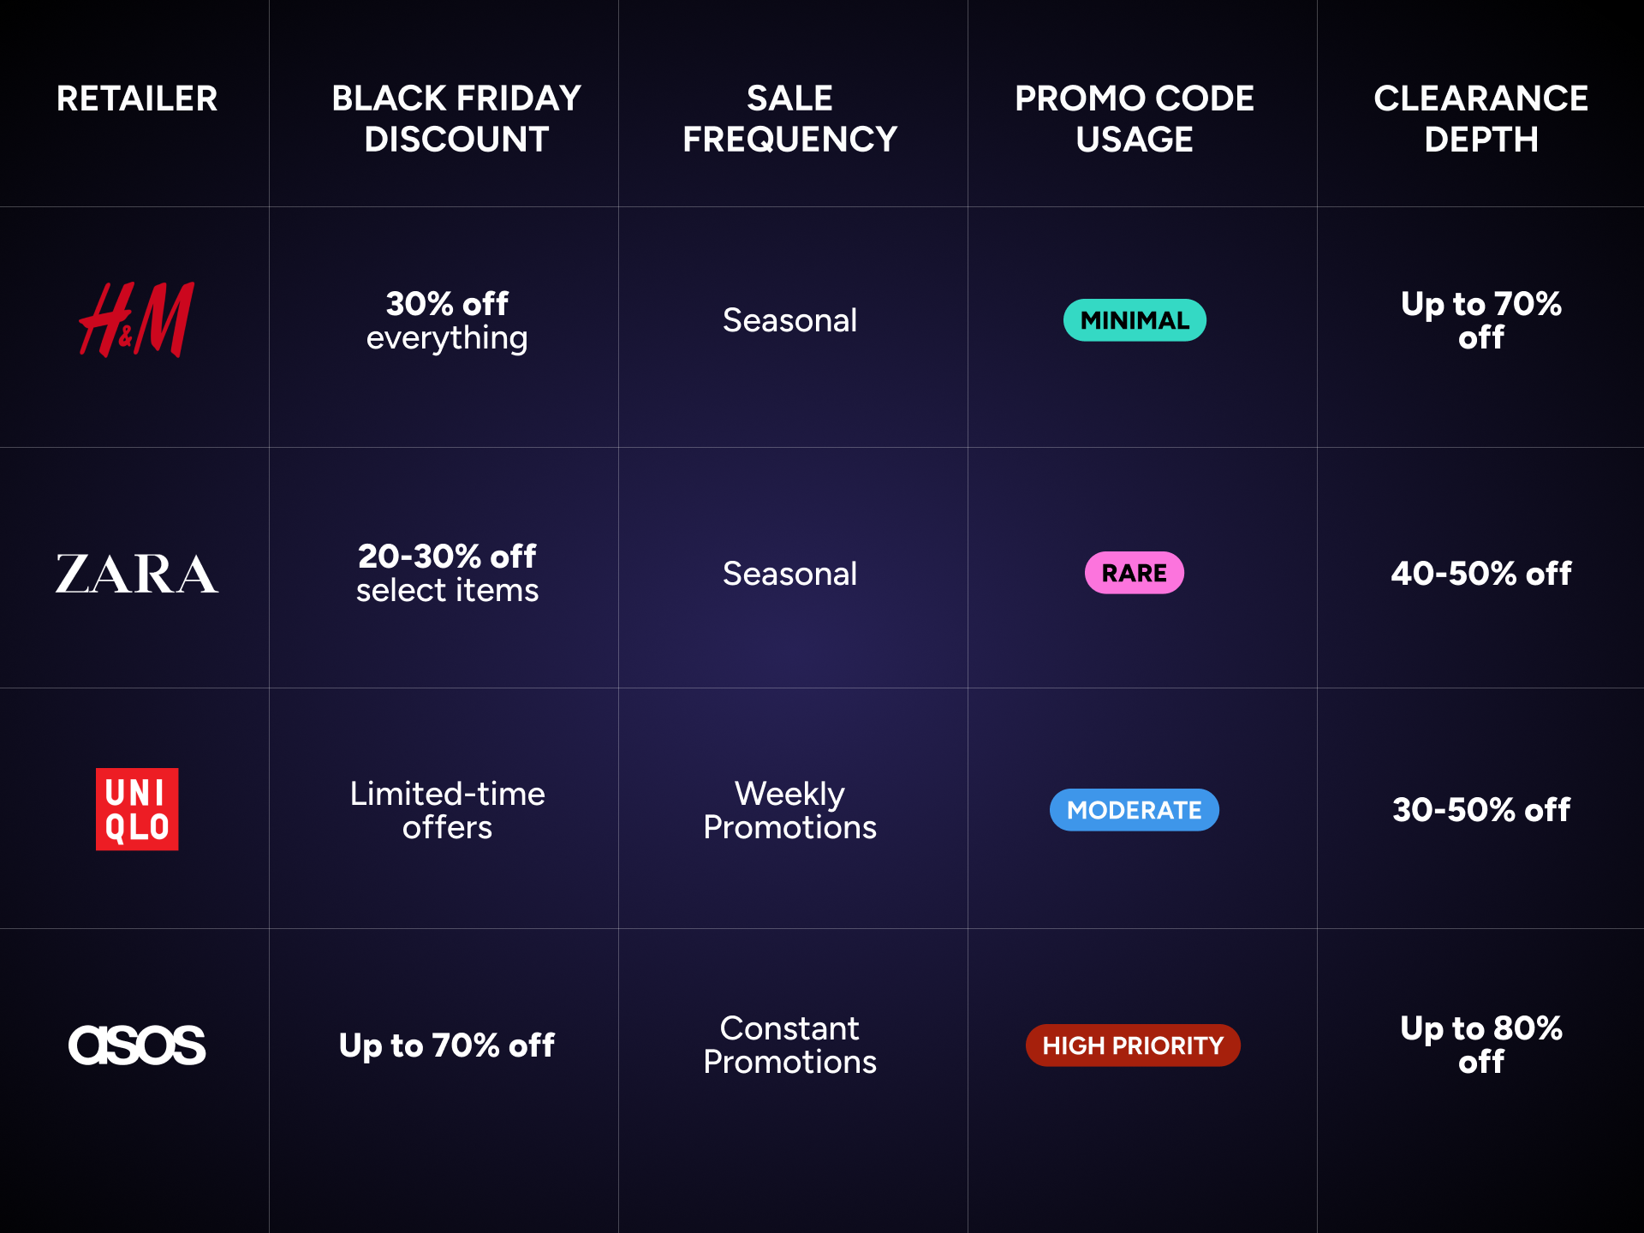1644x1233 pixels.
Task: Click the ZARA logo
Action: coord(137,574)
